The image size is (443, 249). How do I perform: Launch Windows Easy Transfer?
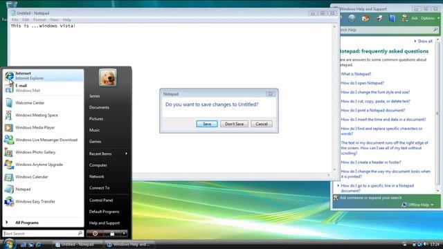43,201
